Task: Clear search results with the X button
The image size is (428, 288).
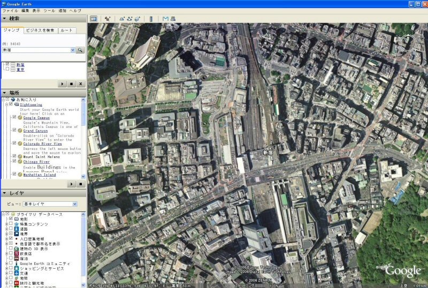Action: tap(81, 84)
